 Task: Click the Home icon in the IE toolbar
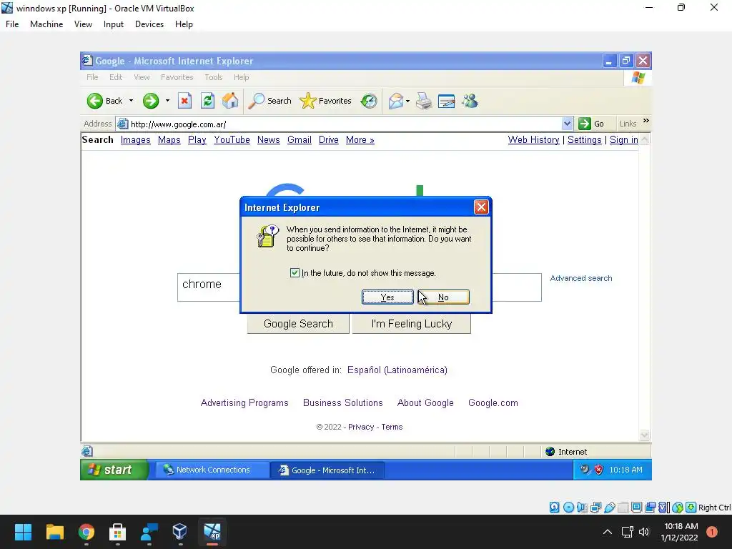click(230, 100)
